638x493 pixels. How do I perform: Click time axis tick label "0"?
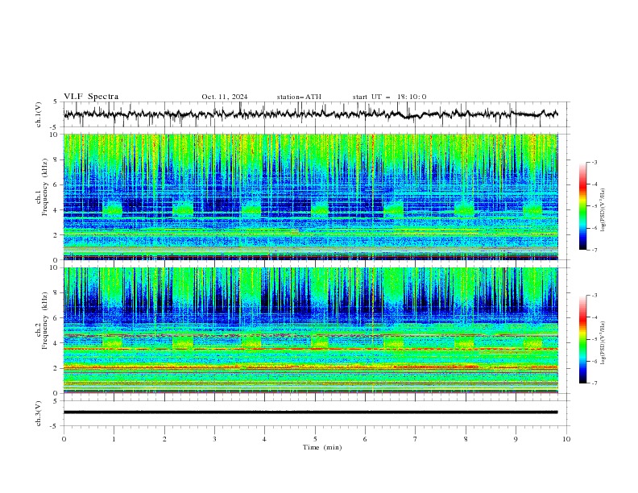(x=64, y=439)
